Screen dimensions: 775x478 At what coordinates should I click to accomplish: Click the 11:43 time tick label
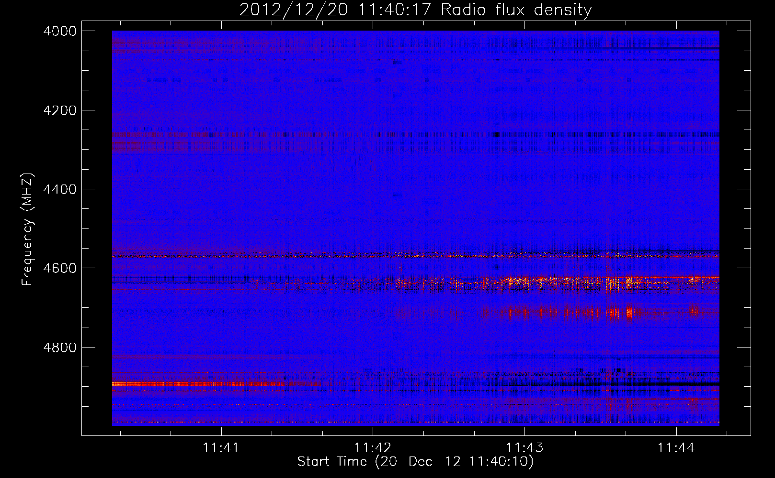[525, 448]
